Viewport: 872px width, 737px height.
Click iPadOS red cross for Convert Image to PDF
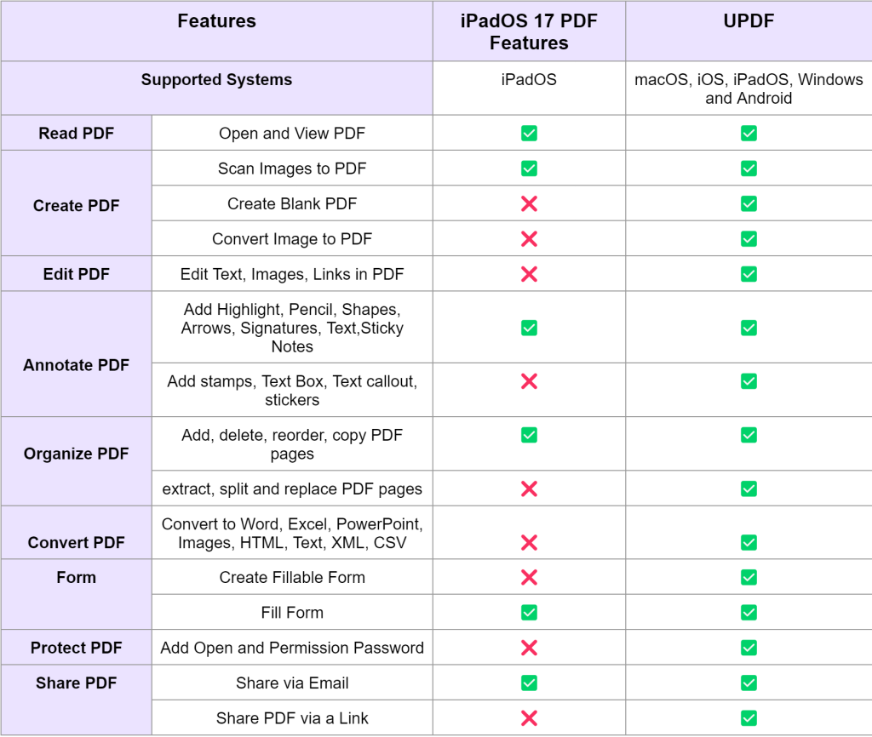tap(529, 239)
